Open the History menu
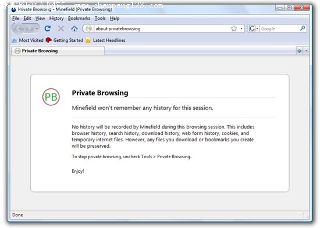This screenshot has height=228, width=320. coord(56,19)
